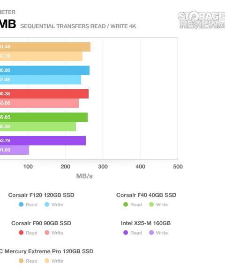Click the Corsair F120 Read blue swatch
This screenshot has height=272, width=225.
click(21, 204)
